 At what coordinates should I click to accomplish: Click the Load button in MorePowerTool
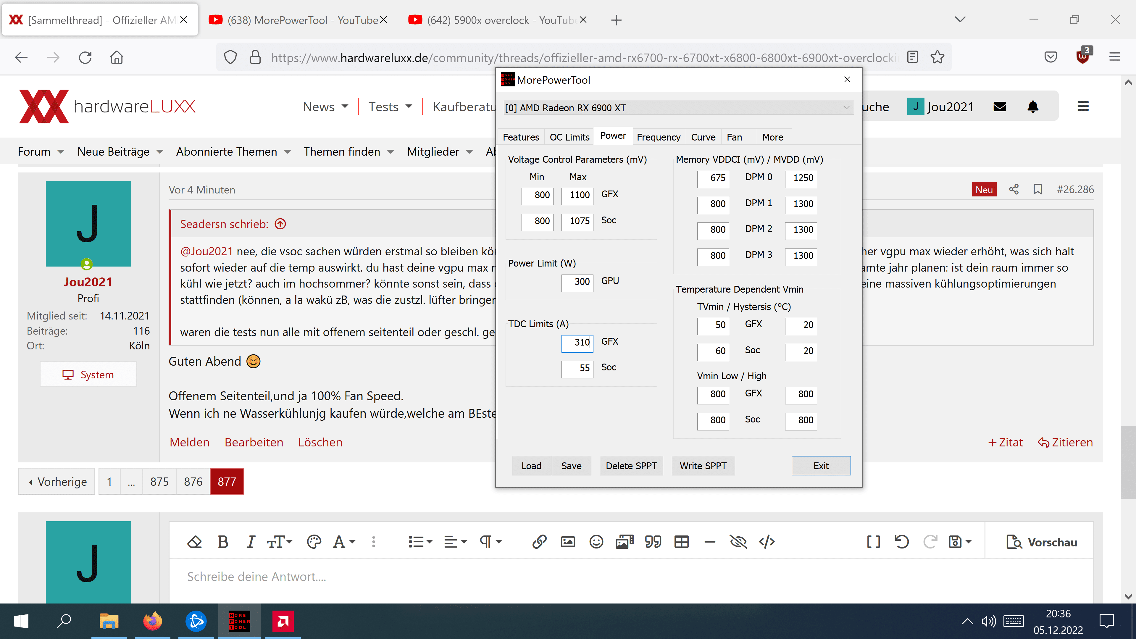(531, 466)
